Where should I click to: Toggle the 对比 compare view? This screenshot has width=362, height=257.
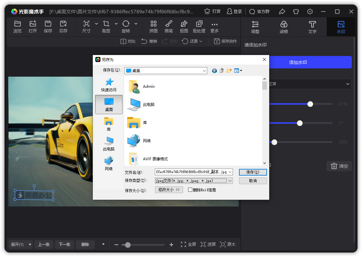[x=128, y=41]
